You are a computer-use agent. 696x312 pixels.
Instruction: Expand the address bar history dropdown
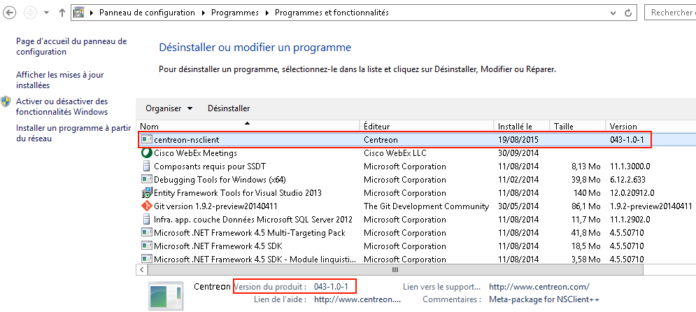coord(613,13)
